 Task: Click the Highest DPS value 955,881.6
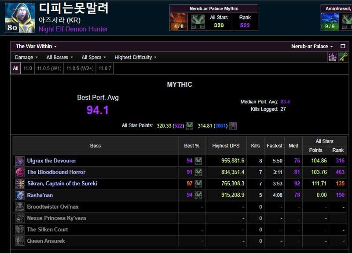click(233, 161)
